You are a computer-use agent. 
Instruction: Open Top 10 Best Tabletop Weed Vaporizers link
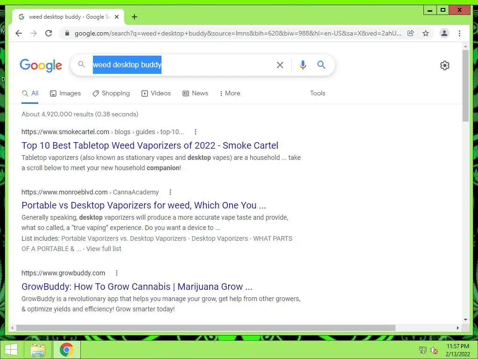point(150,145)
